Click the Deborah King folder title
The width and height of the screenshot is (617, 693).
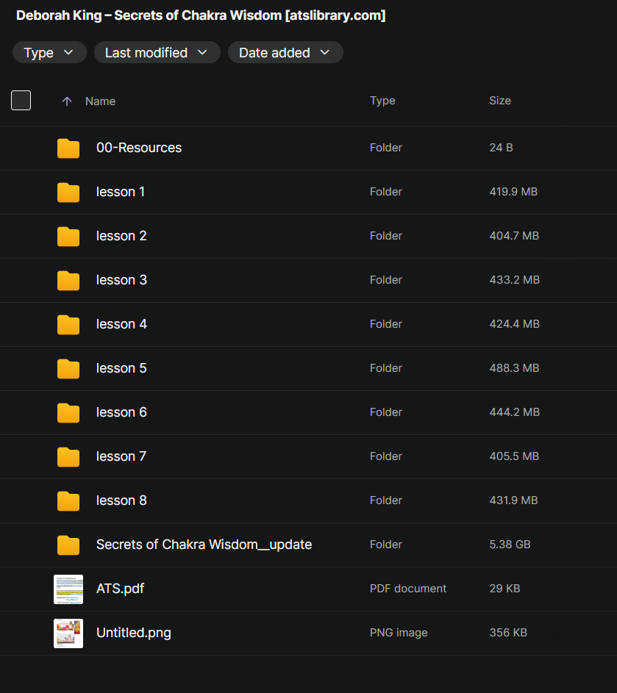[201, 15]
